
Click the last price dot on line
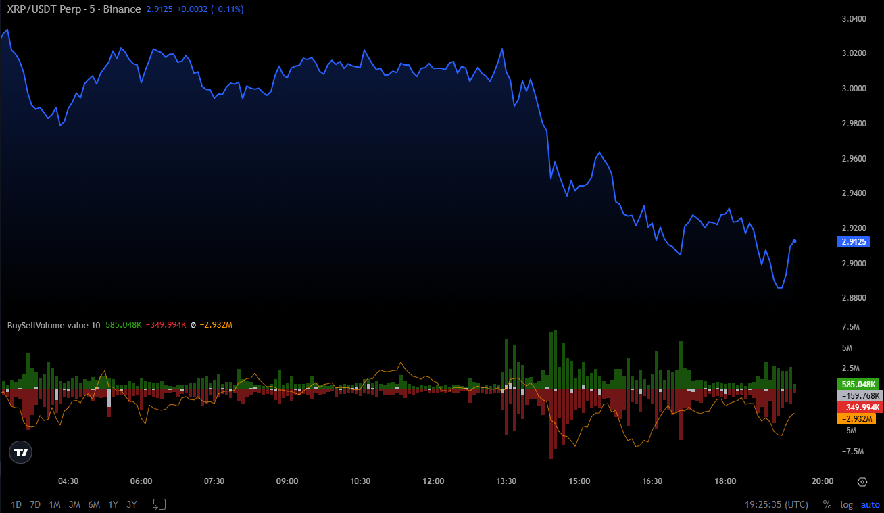click(x=794, y=241)
